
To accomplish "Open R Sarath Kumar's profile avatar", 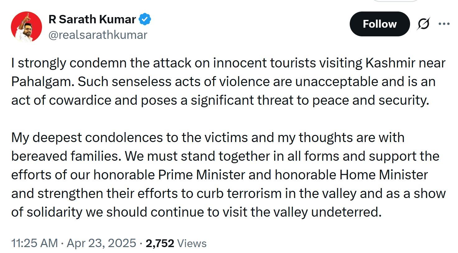I will [x=26, y=27].
